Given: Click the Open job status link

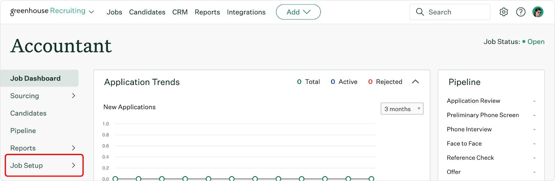Looking at the screenshot, I should [536, 42].
